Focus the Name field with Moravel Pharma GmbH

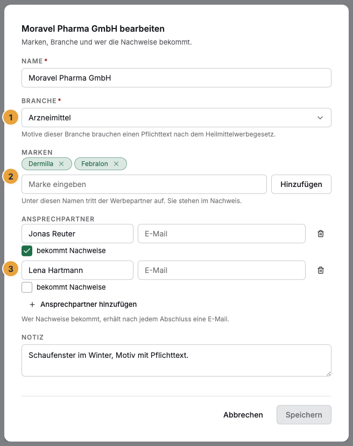(x=176, y=78)
